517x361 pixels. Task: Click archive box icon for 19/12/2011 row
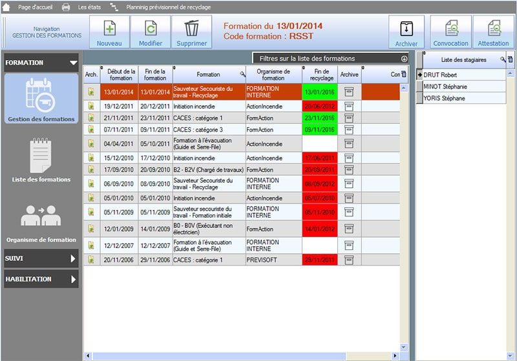point(349,107)
